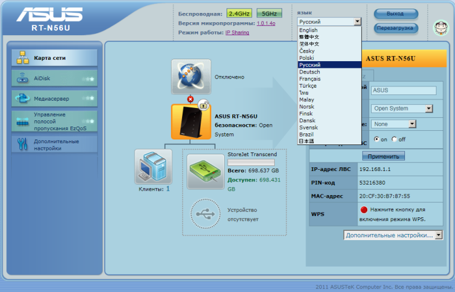Select the off radio button
The height and width of the screenshot is (292, 455).
click(x=394, y=139)
